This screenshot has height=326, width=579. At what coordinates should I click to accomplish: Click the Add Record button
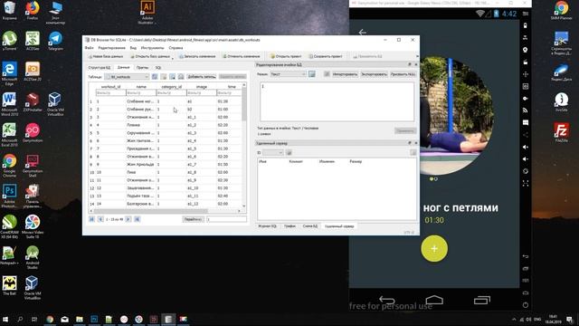[201, 77]
